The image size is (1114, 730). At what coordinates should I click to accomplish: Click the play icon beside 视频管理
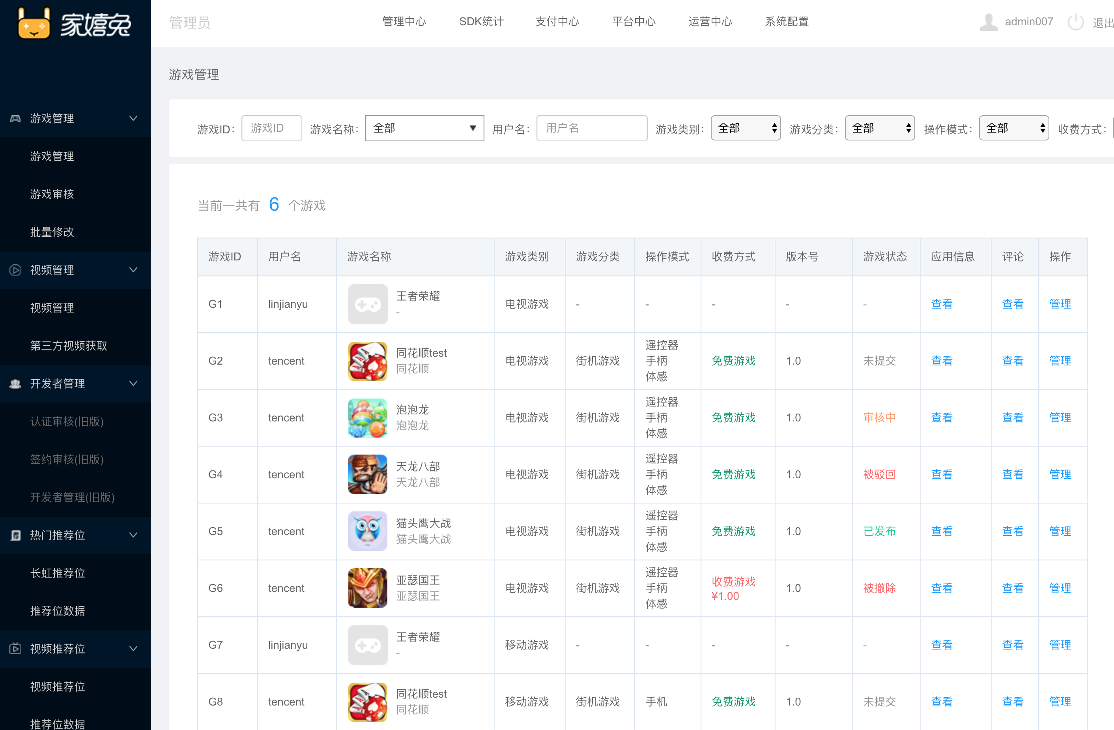pyautogui.click(x=15, y=270)
